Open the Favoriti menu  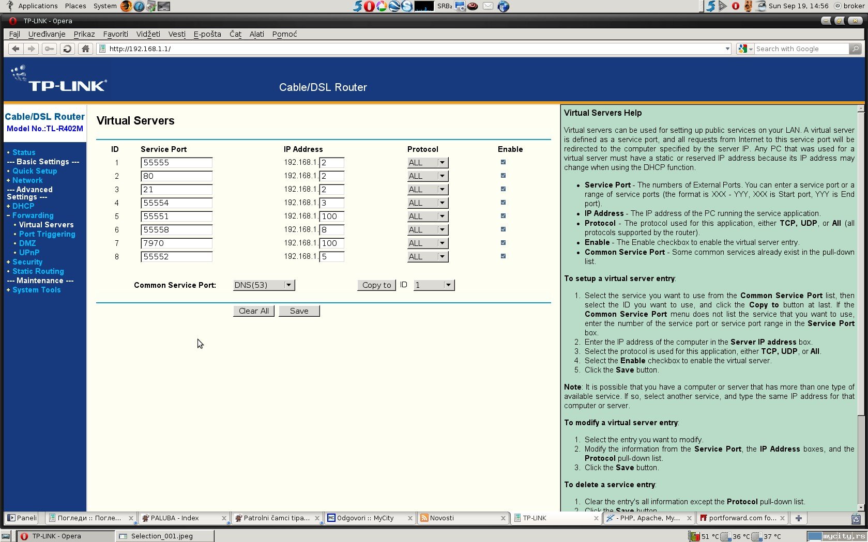pos(115,34)
